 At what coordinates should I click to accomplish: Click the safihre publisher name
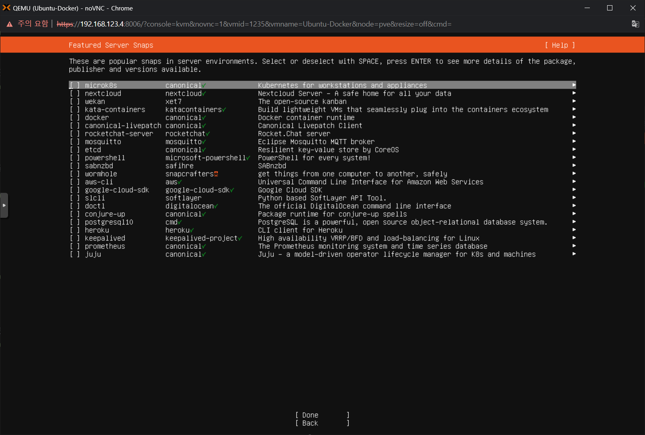click(x=180, y=166)
